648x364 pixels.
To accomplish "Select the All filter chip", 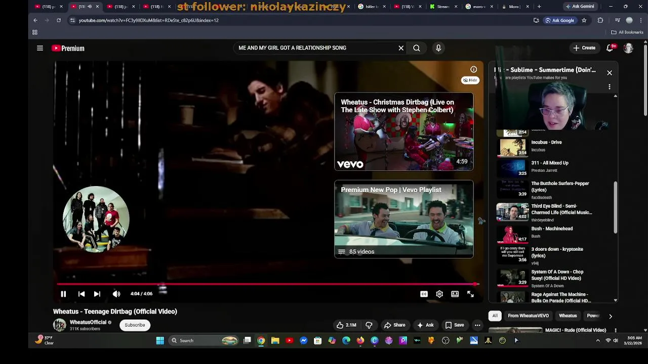I will [495, 316].
